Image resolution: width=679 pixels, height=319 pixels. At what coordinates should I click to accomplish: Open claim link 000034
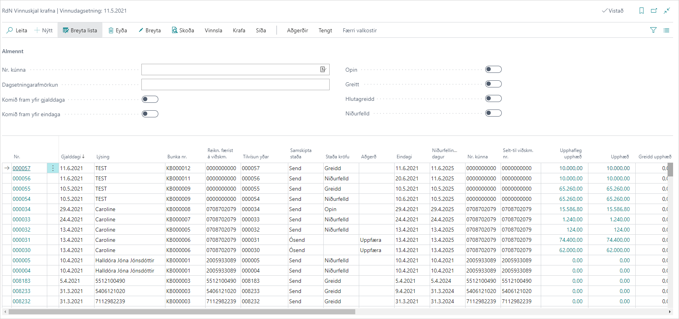pos(21,209)
